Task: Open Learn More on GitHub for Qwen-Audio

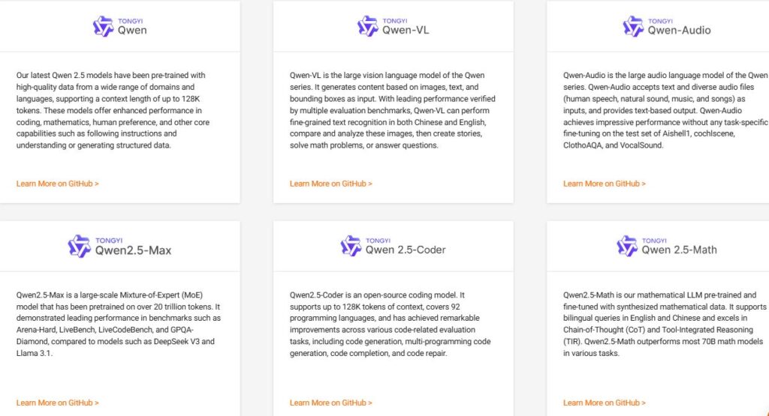Action: point(605,183)
